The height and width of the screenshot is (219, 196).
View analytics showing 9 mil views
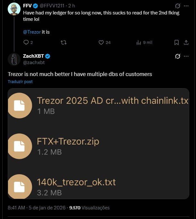tap(144, 42)
